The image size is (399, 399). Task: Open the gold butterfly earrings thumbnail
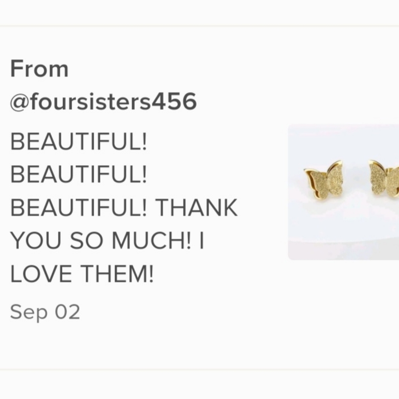343,192
